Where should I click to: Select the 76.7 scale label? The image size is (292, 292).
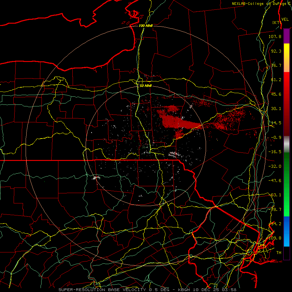click(x=276, y=65)
